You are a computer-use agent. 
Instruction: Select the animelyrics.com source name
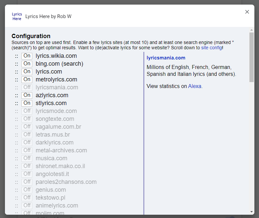[57, 206]
